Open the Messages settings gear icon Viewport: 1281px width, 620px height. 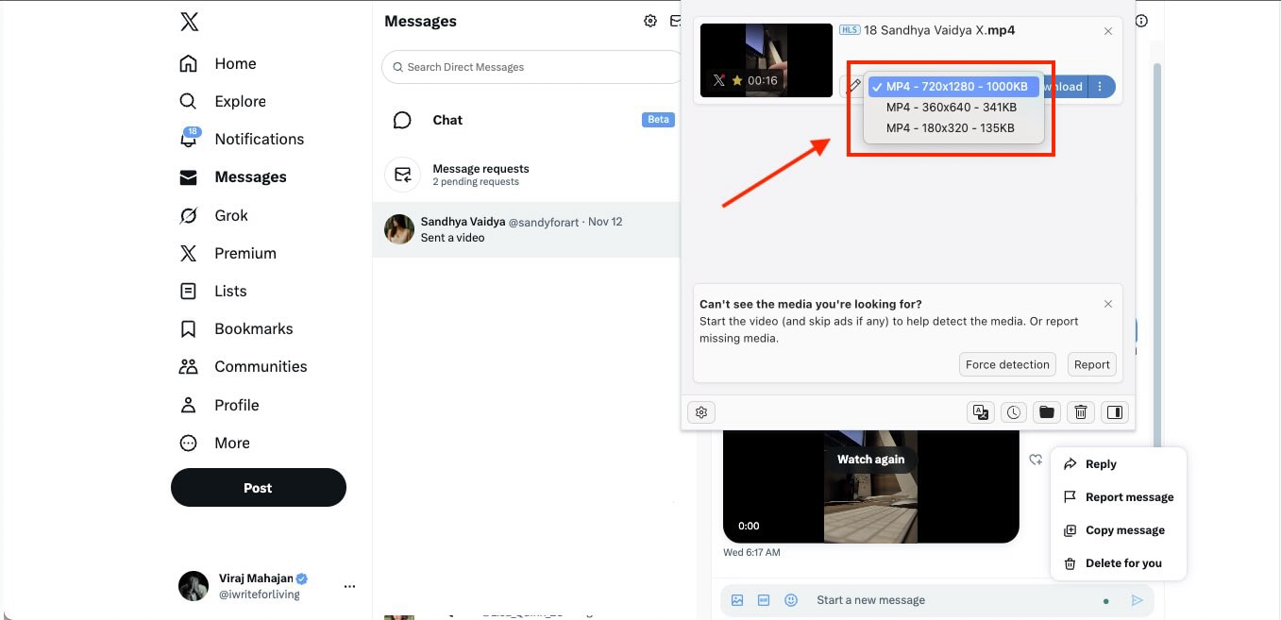click(649, 20)
